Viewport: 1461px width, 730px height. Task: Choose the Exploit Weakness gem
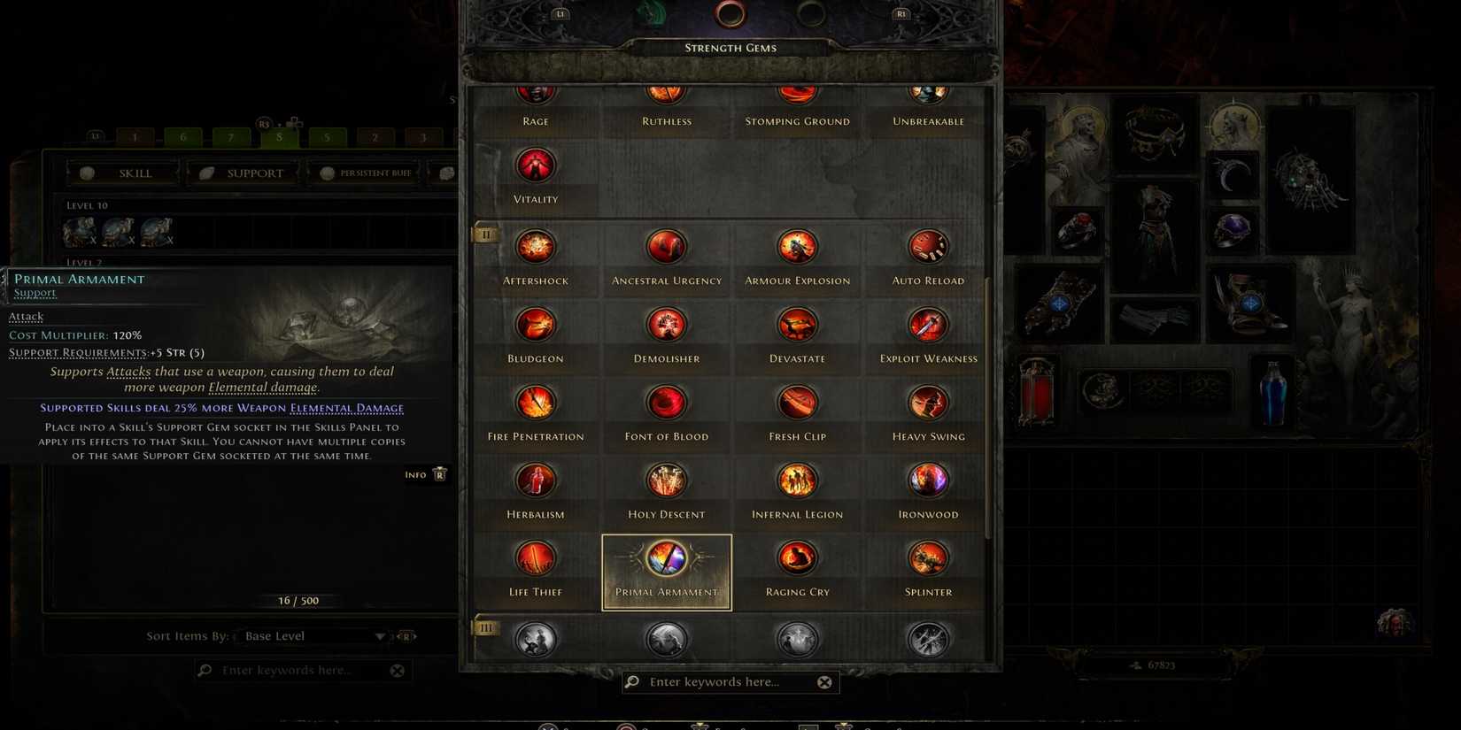(x=928, y=336)
